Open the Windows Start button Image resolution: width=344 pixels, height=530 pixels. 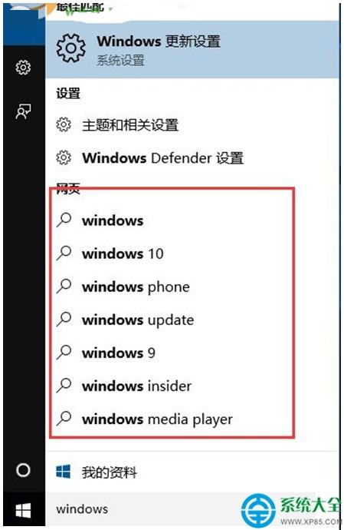[x=23, y=510]
